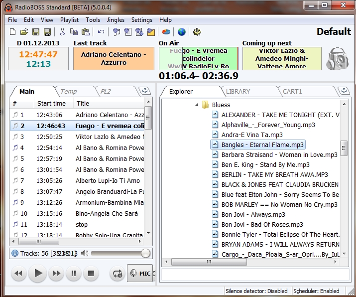Click the Coming up next track box
The image size is (356, 297).
(x=282, y=59)
